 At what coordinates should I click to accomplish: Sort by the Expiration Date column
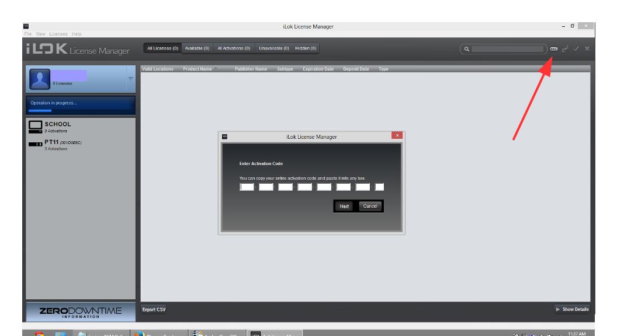pyautogui.click(x=318, y=69)
